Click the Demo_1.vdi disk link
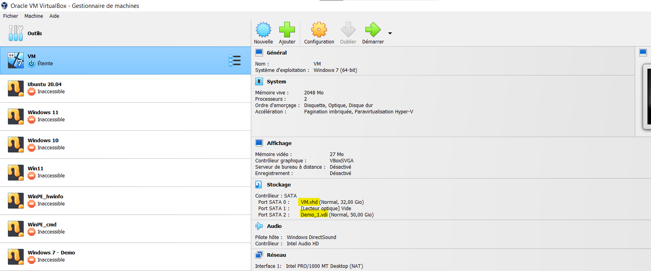The image size is (651, 271). pos(314,215)
